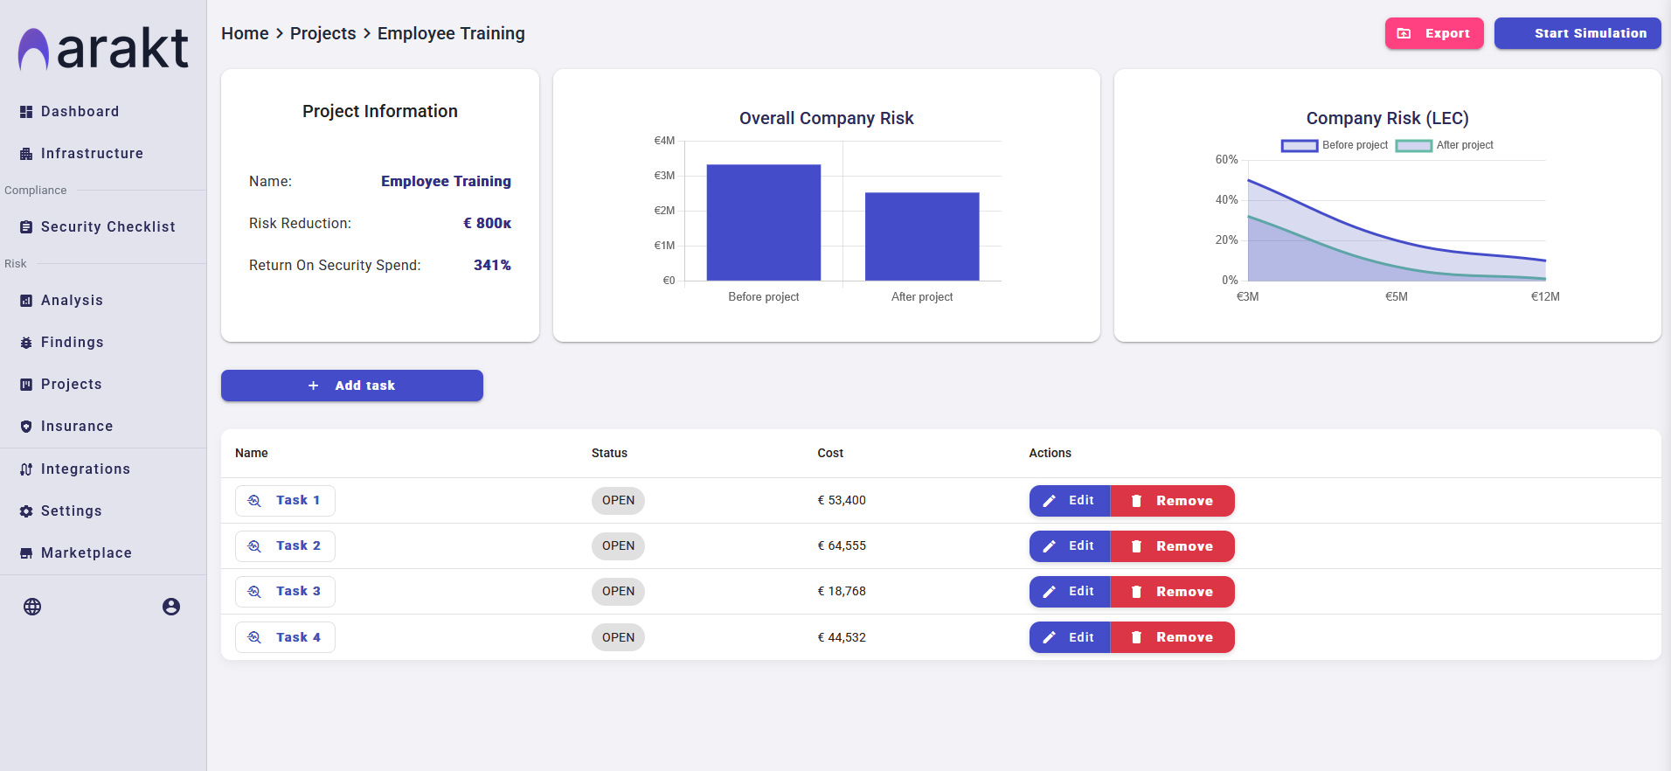The image size is (1671, 771).
Task: Click the globe language icon in sidebar
Action: (x=32, y=607)
